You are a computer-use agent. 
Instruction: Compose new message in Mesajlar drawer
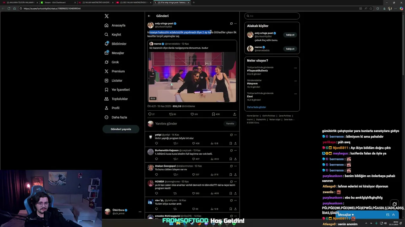388,215
